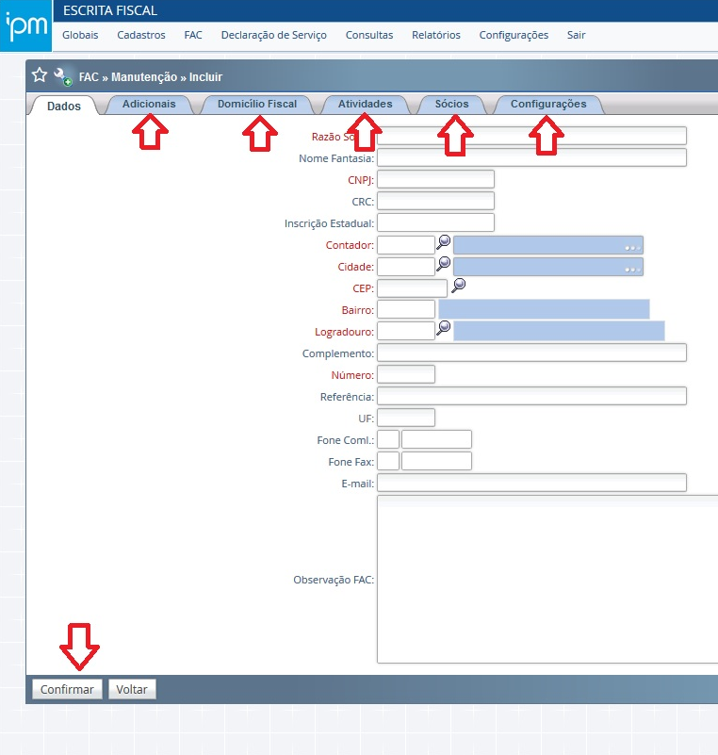The height and width of the screenshot is (755, 718).
Task: Click the star favorite icon
Action: click(x=39, y=75)
